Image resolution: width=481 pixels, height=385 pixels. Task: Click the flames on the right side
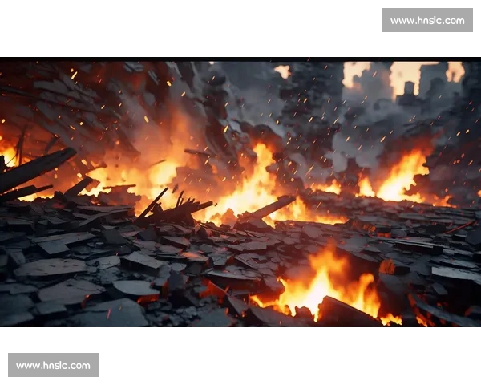pyautogui.click(x=401, y=178)
